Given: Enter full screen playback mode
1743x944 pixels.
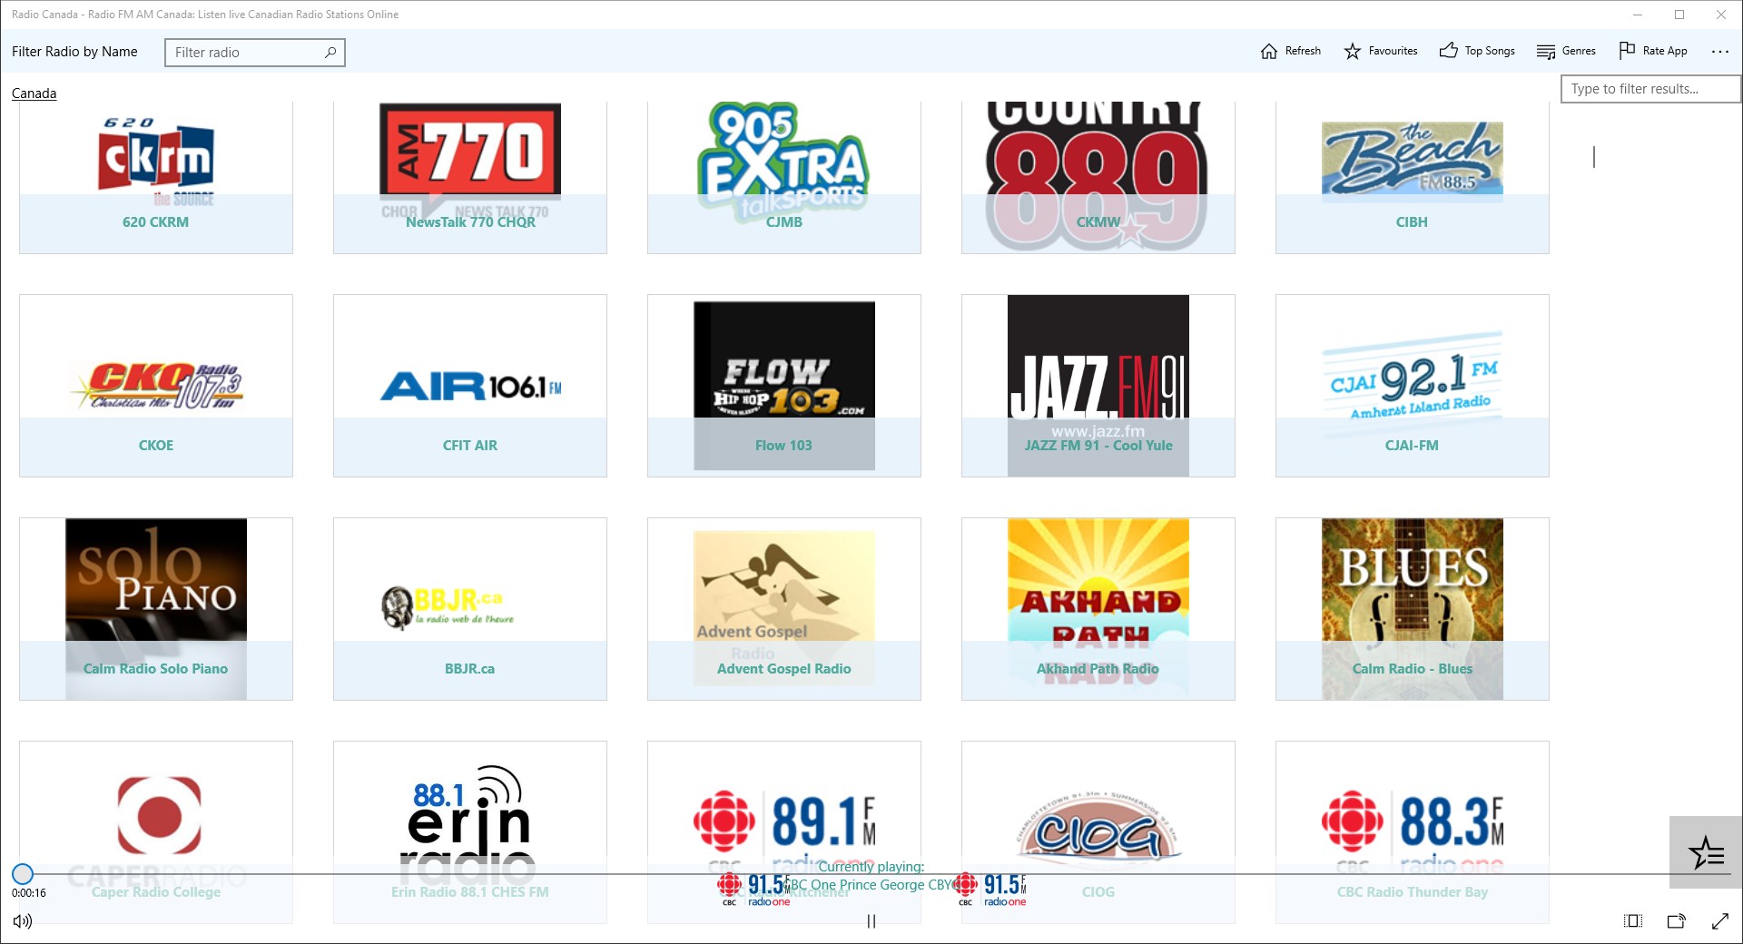Looking at the screenshot, I should point(1720,921).
